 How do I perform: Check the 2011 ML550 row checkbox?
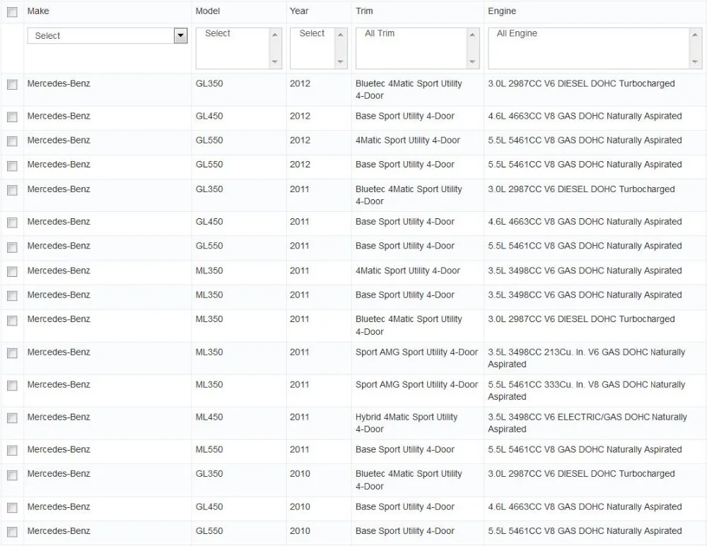point(12,451)
